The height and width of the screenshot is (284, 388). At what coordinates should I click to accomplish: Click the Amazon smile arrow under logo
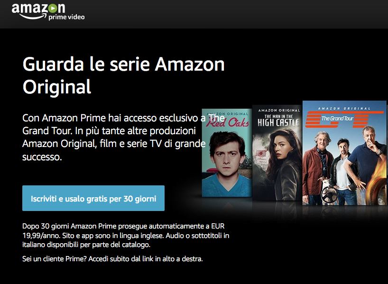point(33,16)
